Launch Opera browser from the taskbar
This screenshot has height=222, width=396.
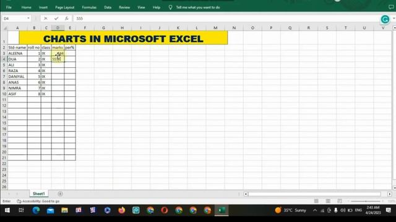tap(165, 210)
